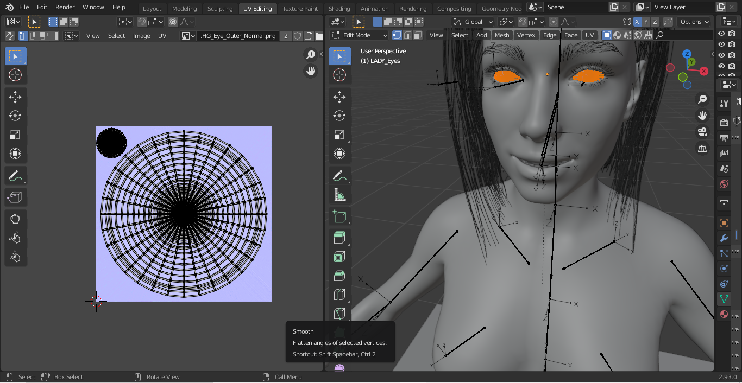
Task: Toggle Y axis mirror button
Action: (646, 22)
